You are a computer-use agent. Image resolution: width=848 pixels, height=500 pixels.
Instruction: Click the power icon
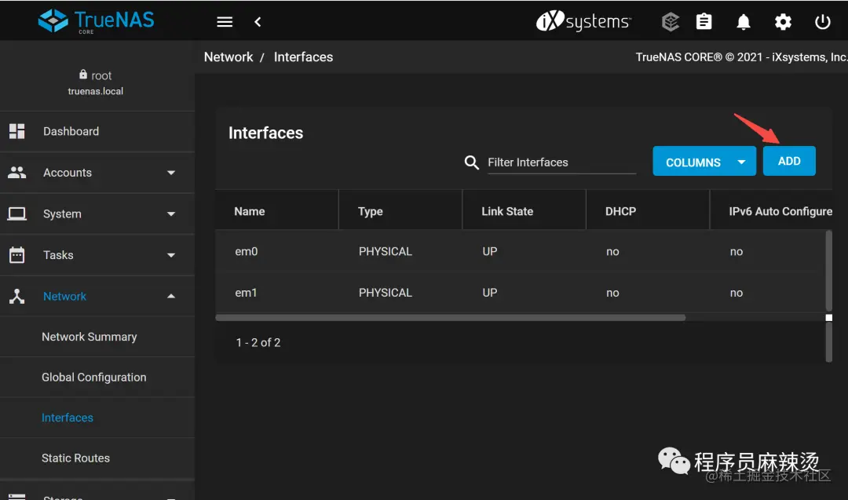823,22
